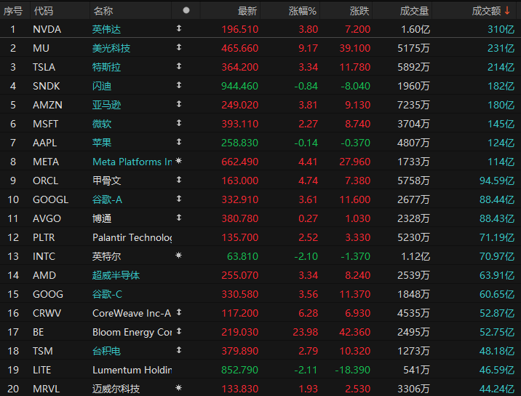Select the Lumentum Holdin name cell
The width and height of the screenshot is (521, 396).
click(x=132, y=370)
